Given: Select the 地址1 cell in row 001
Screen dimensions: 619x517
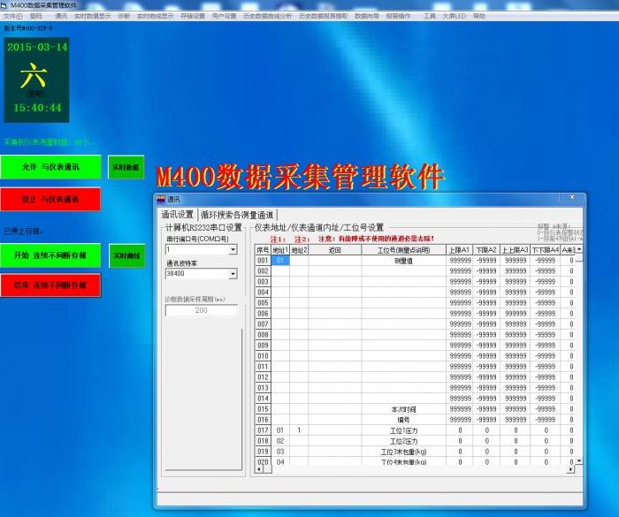Looking at the screenshot, I should click(280, 261).
